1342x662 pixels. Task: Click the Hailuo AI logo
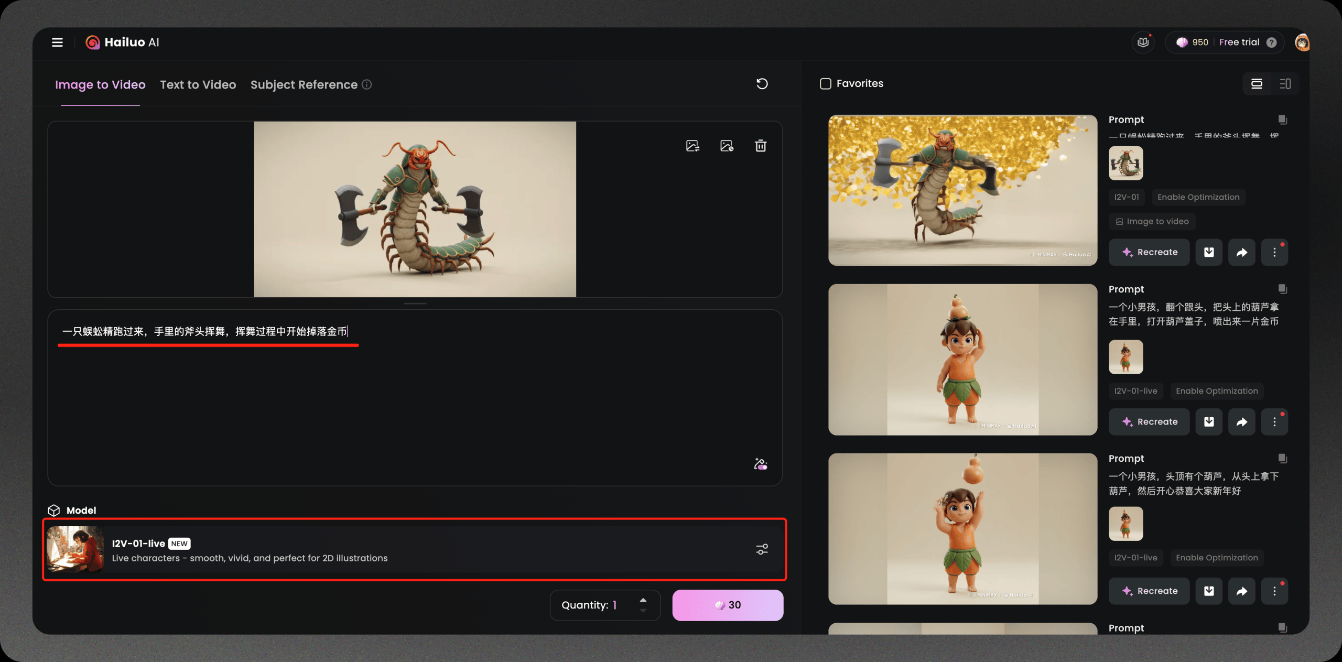pyautogui.click(x=122, y=42)
